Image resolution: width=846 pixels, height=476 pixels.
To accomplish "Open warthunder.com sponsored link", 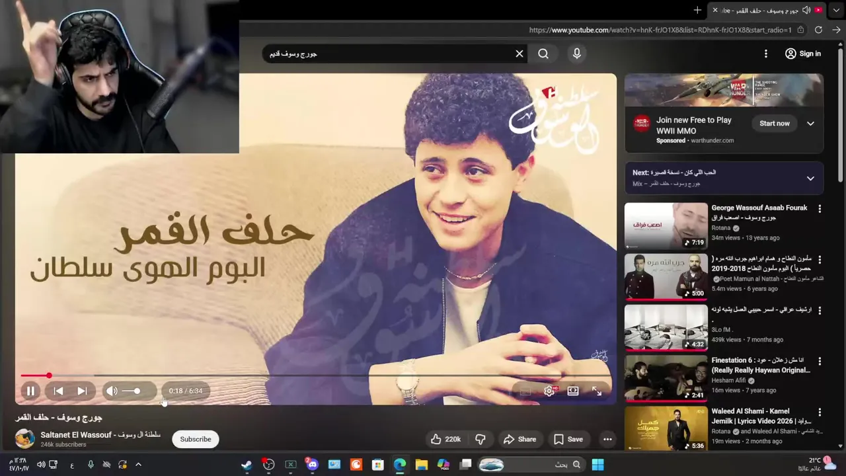I will (x=712, y=141).
